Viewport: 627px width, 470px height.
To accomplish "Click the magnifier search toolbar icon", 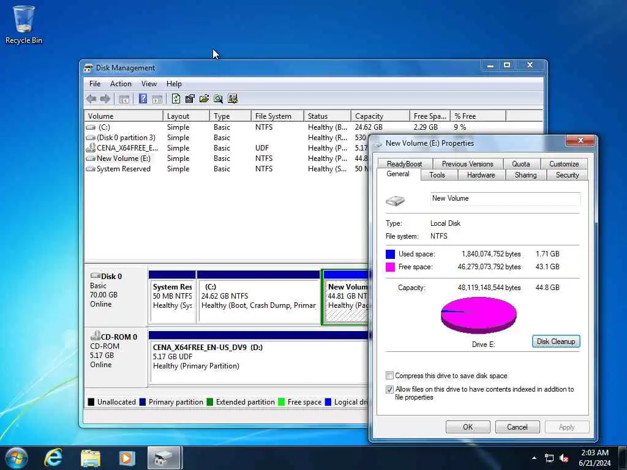I will 218,99.
